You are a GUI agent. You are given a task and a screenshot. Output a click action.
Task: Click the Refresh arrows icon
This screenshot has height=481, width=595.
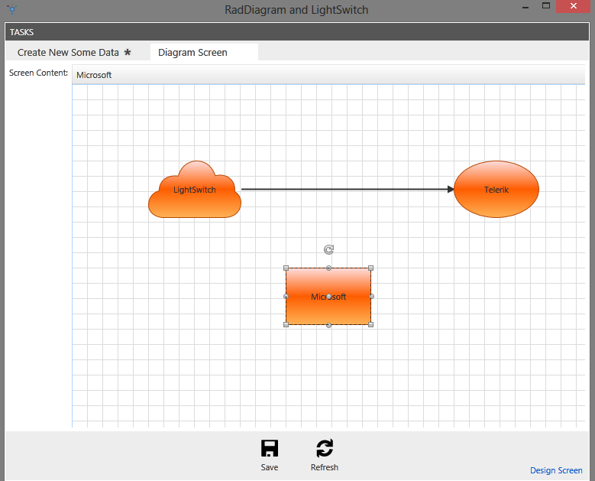[325, 448]
